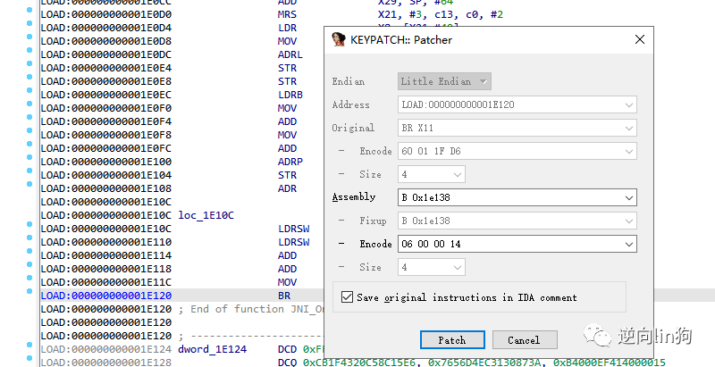Click the Keypatch icon in dialog title bar
Screen dimensions: 715x367
(339, 39)
